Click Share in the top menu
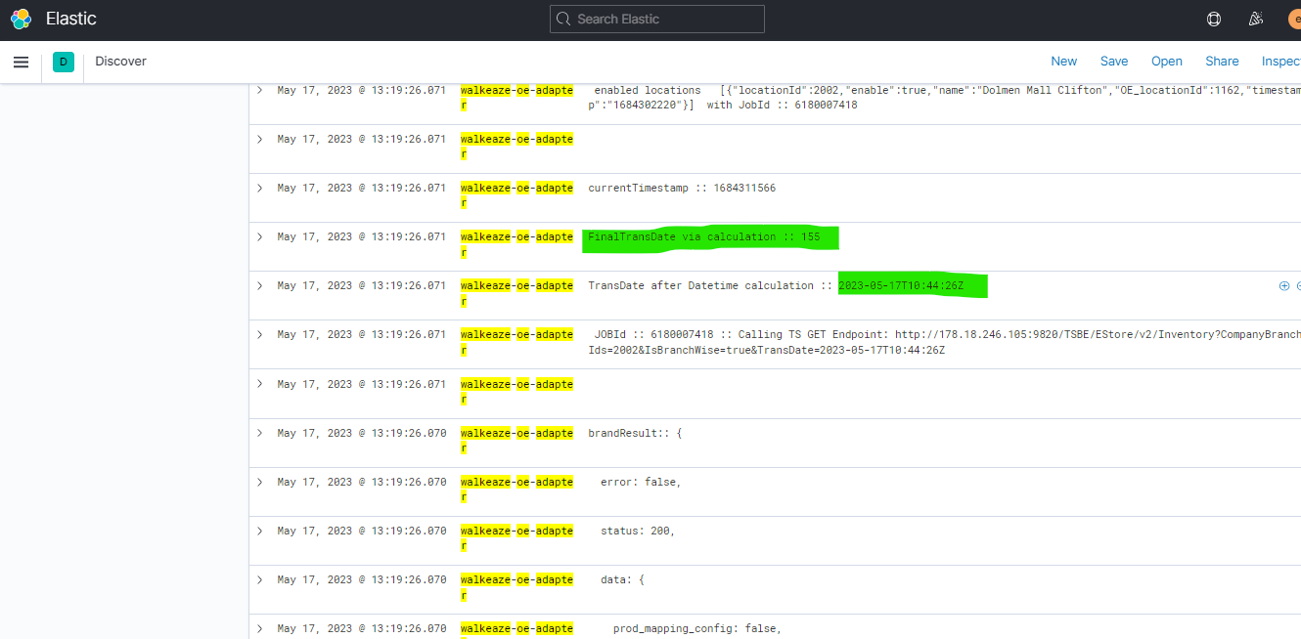 click(x=1222, y=62)
